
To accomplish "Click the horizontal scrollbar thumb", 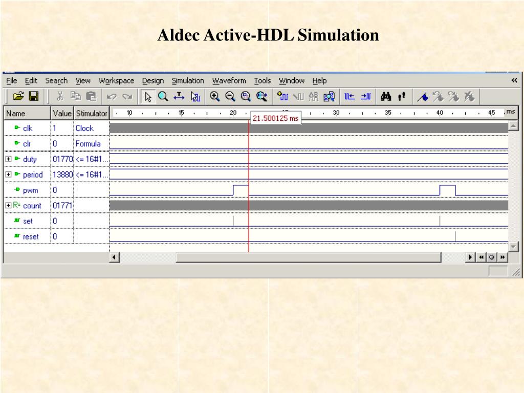I will [309, 257].
